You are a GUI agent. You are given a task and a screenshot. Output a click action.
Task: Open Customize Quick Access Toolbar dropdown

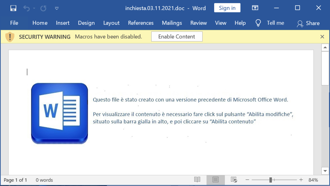(x=57, y=9)
